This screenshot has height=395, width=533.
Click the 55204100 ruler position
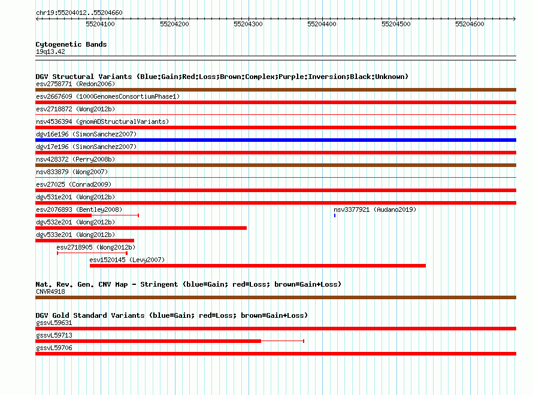100,24
